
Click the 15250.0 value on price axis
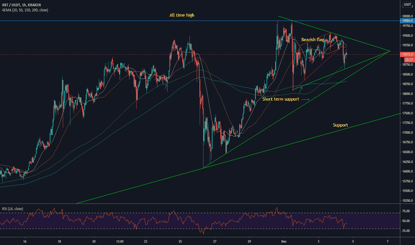pyautogui.click(x=407, y=200)
